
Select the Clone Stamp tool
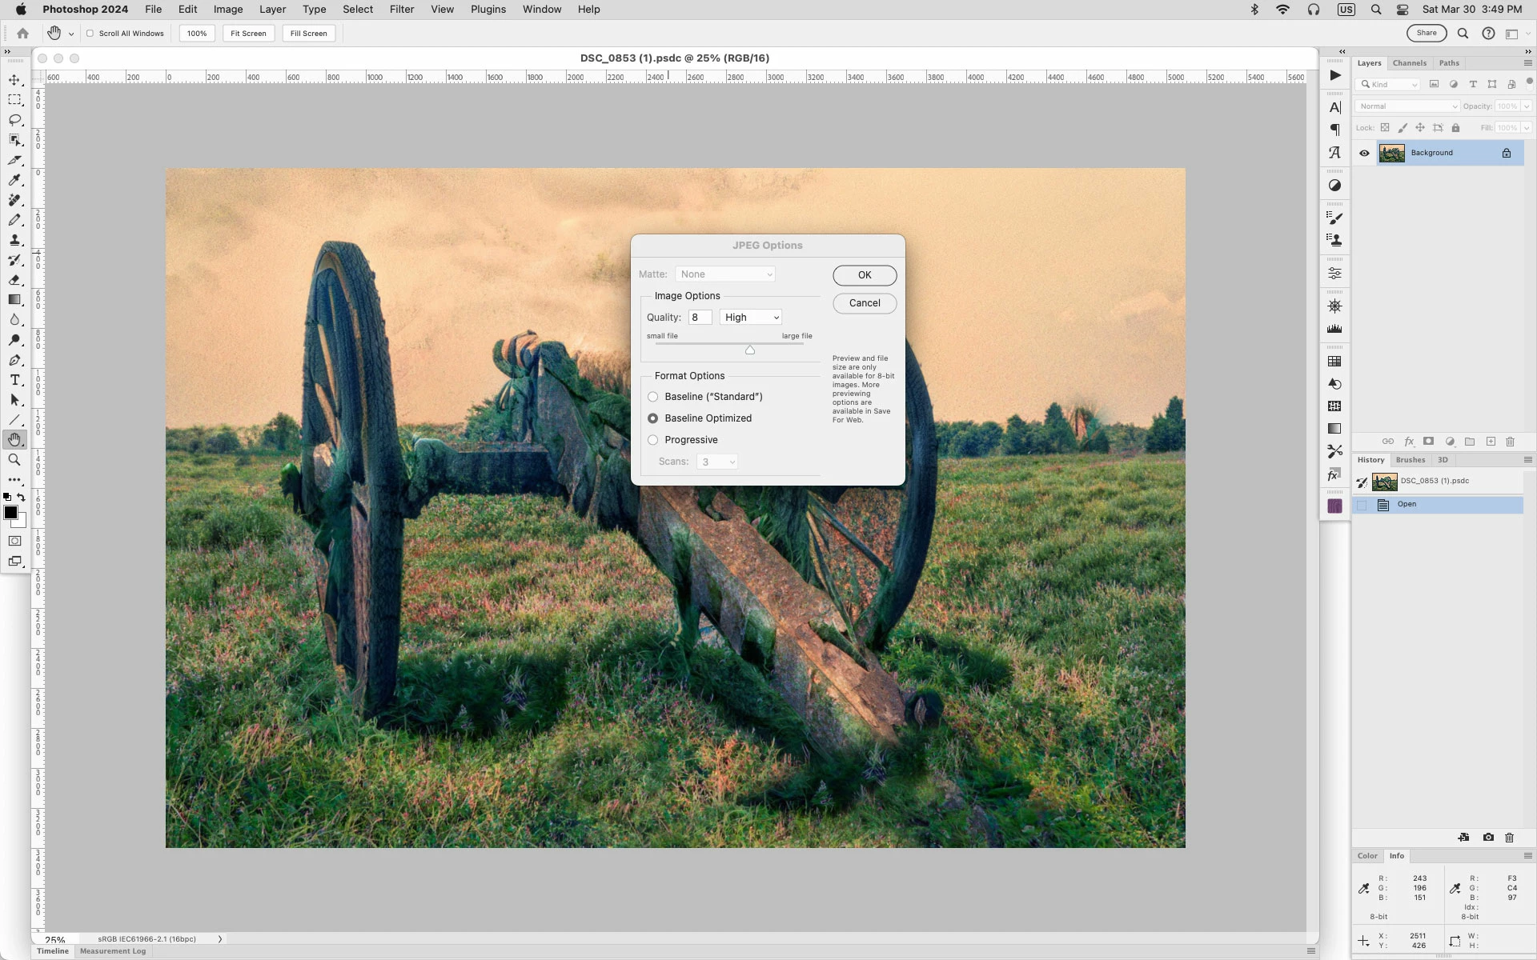[x=14, y=240]
